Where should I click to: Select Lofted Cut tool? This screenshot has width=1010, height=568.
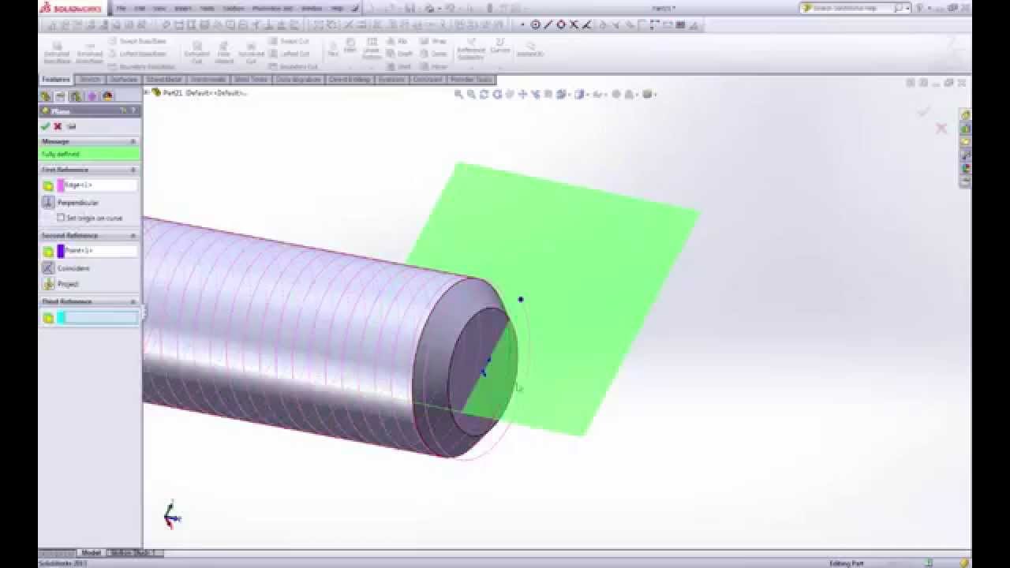pos(290,54)
